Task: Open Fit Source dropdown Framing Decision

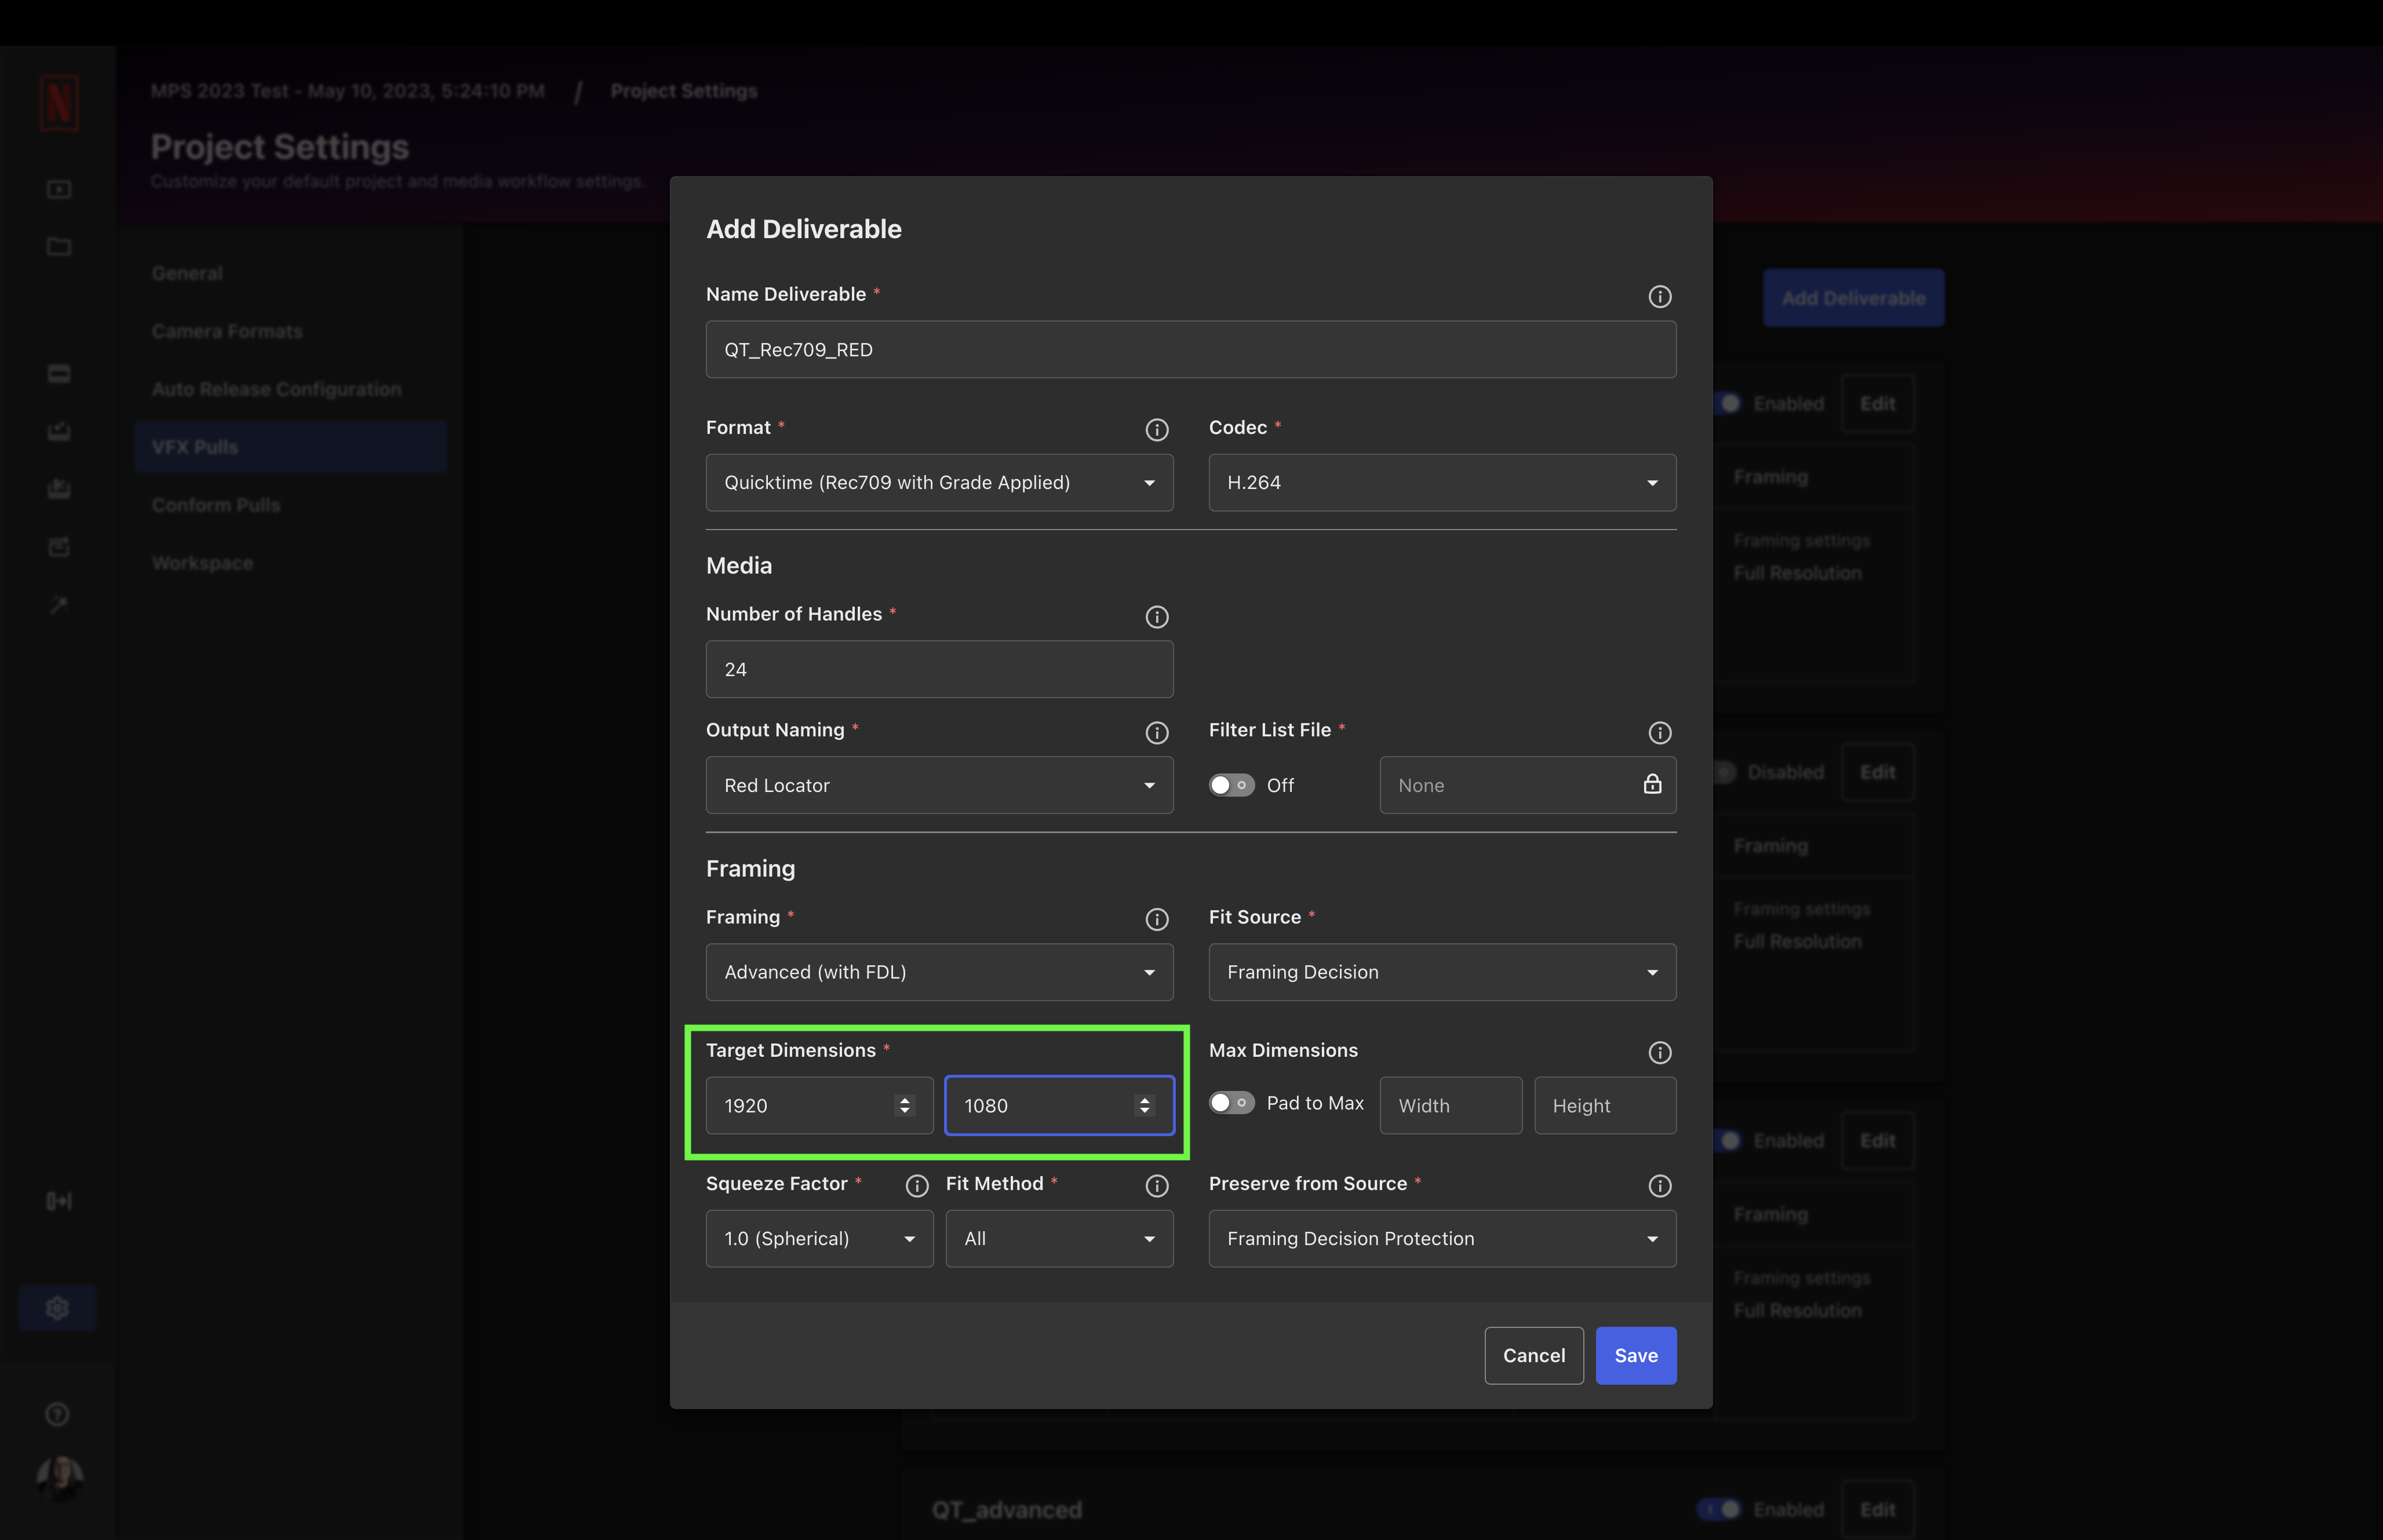Action: [1442, 972]
